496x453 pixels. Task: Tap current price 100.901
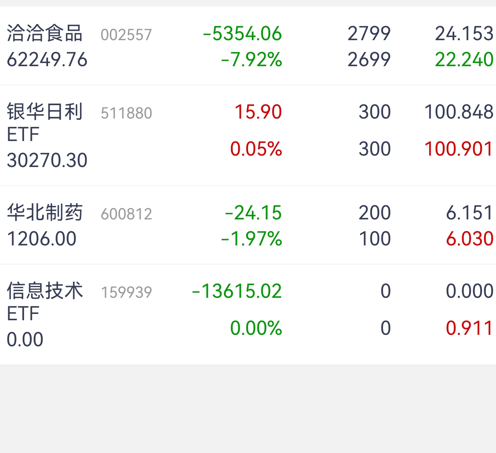tap(459, 149)
